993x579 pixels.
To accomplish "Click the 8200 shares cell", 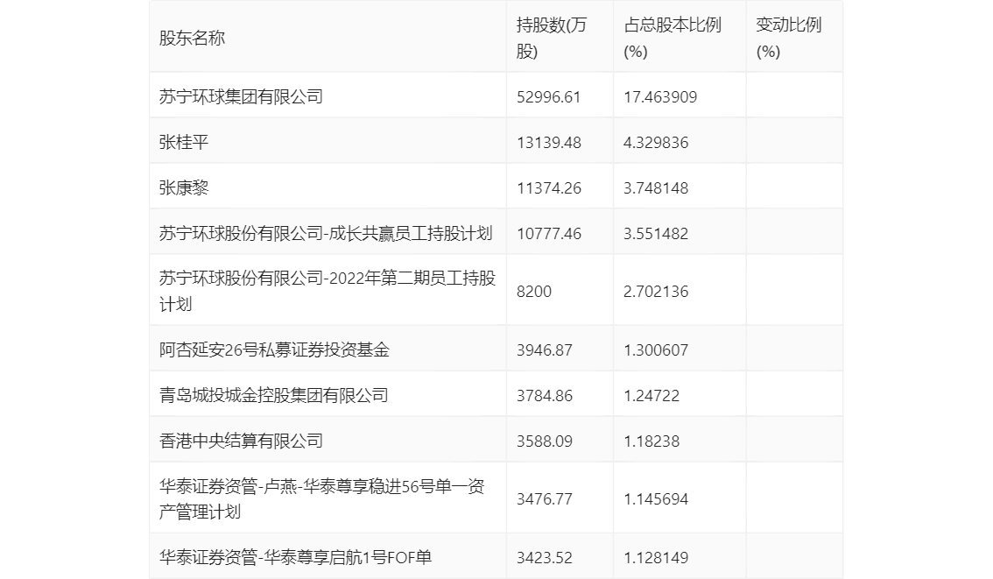I will 534,291.
